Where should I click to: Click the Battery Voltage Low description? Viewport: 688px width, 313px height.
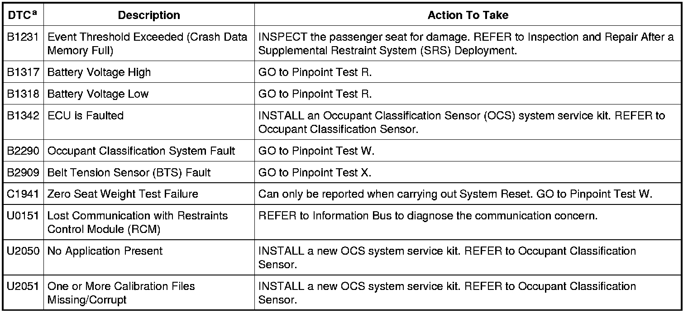click(98, 94)
